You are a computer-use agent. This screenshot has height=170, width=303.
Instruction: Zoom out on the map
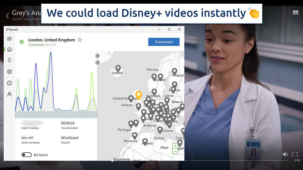coord(175,151)
